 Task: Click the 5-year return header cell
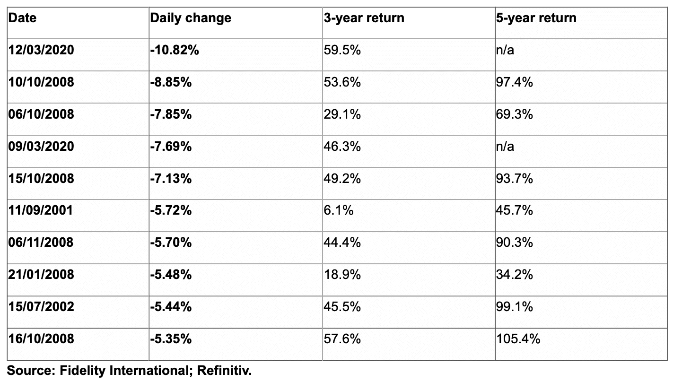tap(581, 23)
